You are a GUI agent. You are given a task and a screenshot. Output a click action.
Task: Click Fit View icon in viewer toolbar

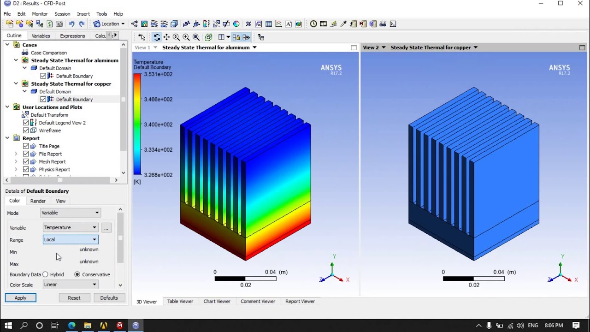(x=196, y=37)
